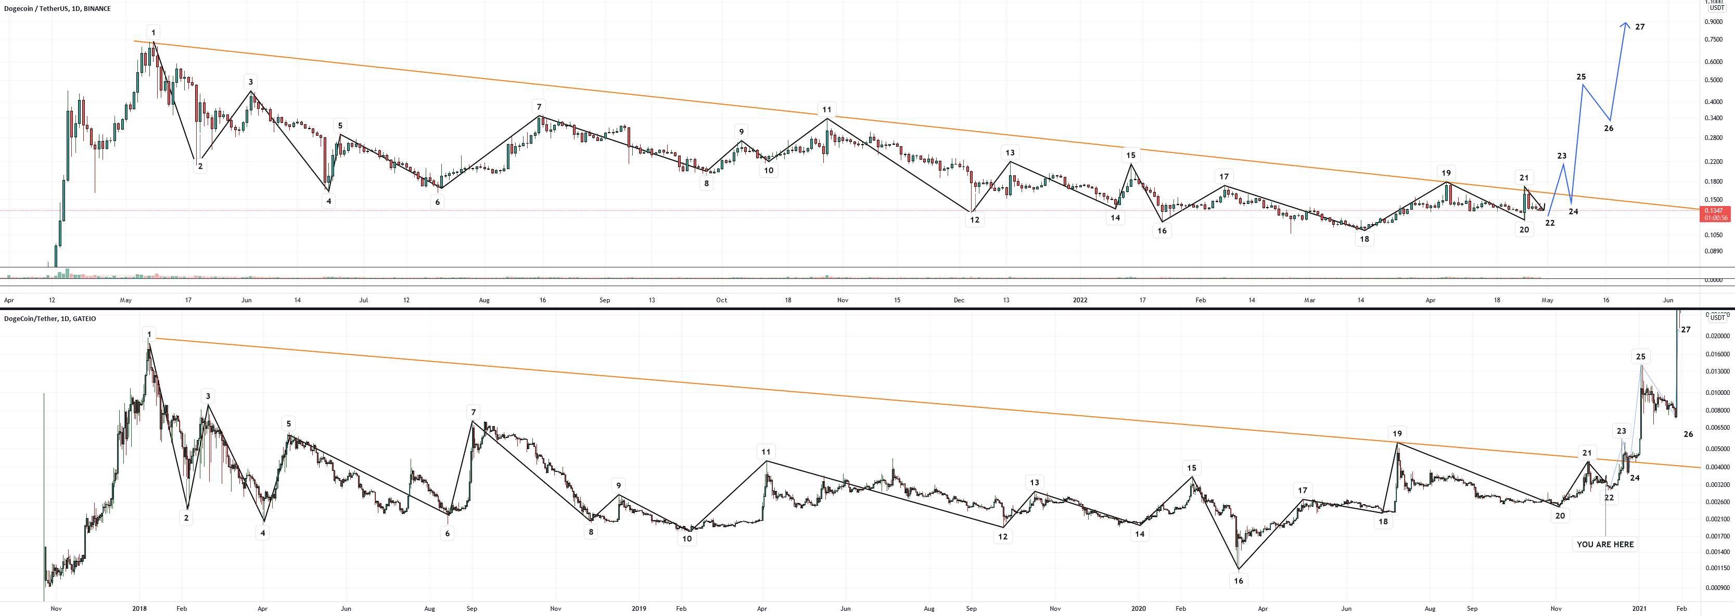Select wave label 27 on the Binance chart
Viewport: 1735px width, 616px height.
pyautogui.click(x=1640, y=27)
